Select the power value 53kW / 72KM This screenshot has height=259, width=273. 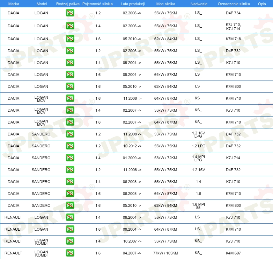click(x=165, y=158)
